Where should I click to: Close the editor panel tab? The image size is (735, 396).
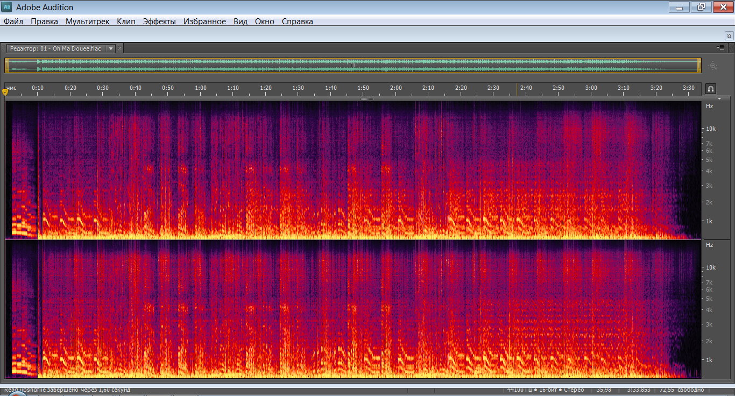click(120, 48)
